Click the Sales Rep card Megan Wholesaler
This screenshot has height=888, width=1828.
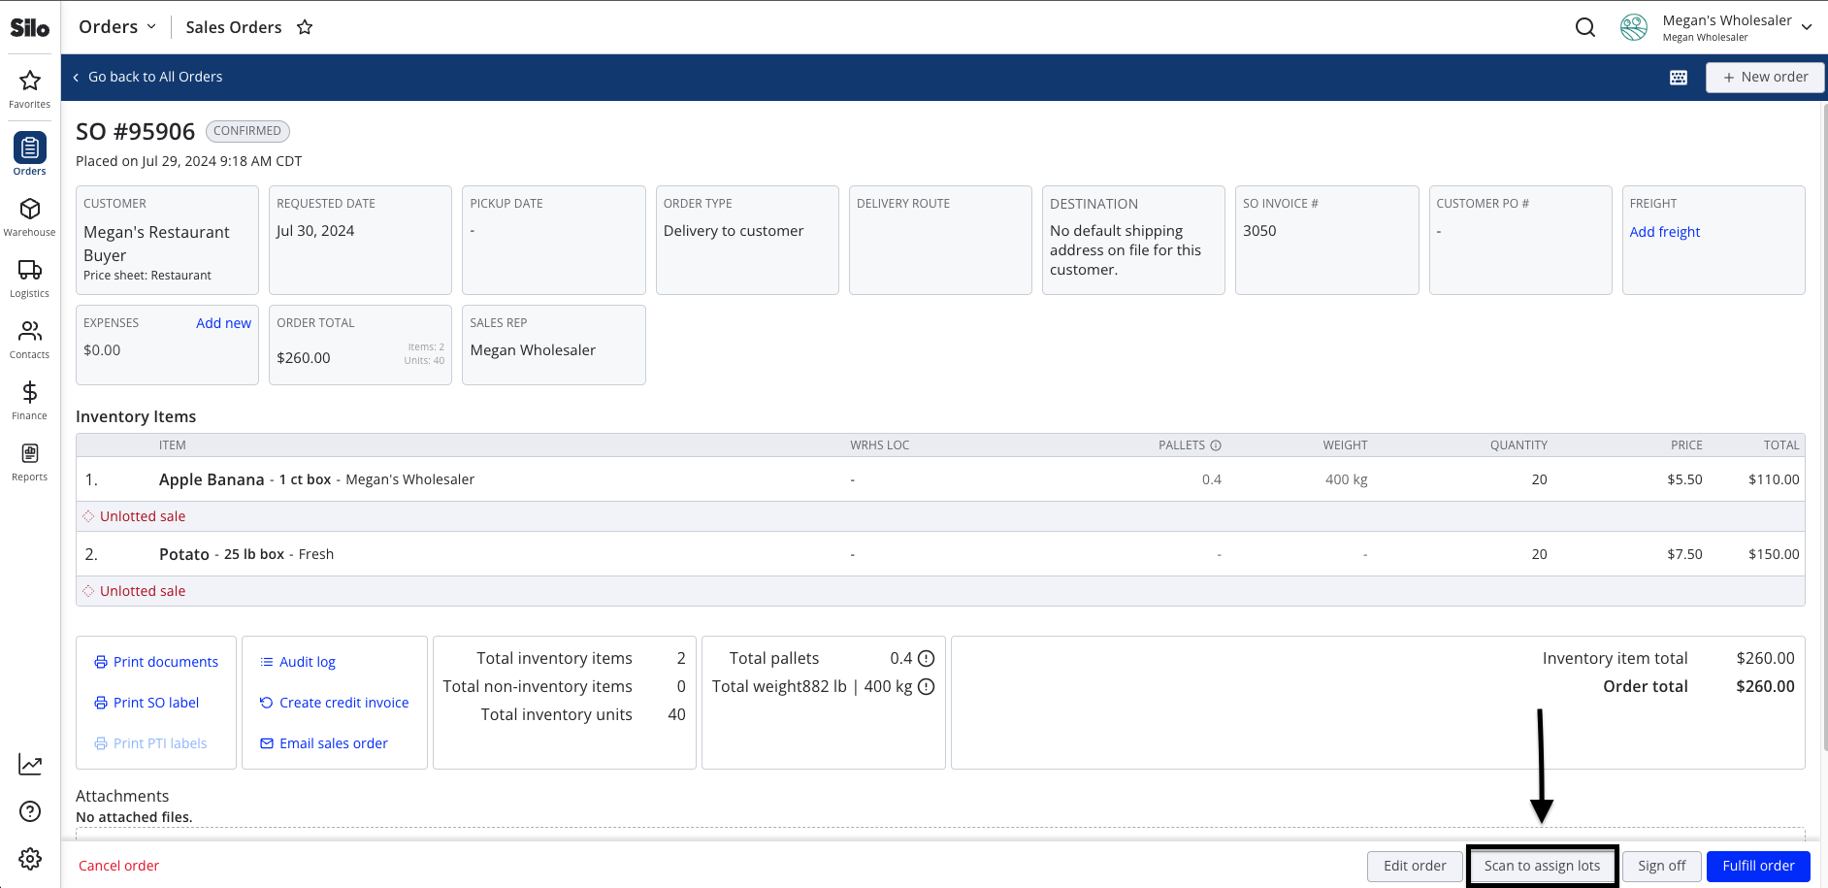pyautogui.click(x=554, y=345)
